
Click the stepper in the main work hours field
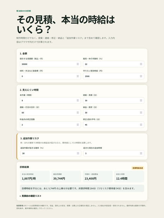coord(78,100)
